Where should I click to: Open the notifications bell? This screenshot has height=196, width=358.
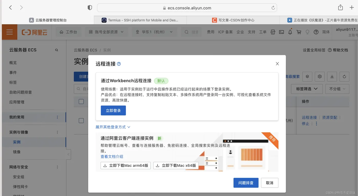(x=290, y=32)
